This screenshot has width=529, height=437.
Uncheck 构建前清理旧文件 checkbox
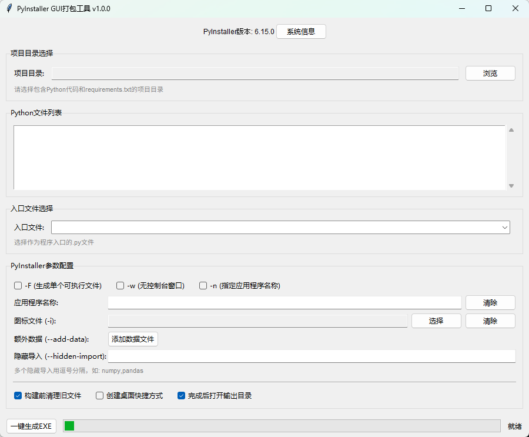click(18, 395)
